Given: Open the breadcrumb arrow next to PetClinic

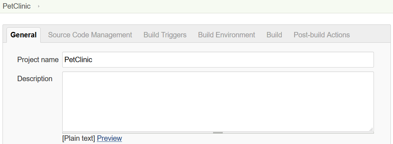Looking at the screenshot, I should click(39, 6).
